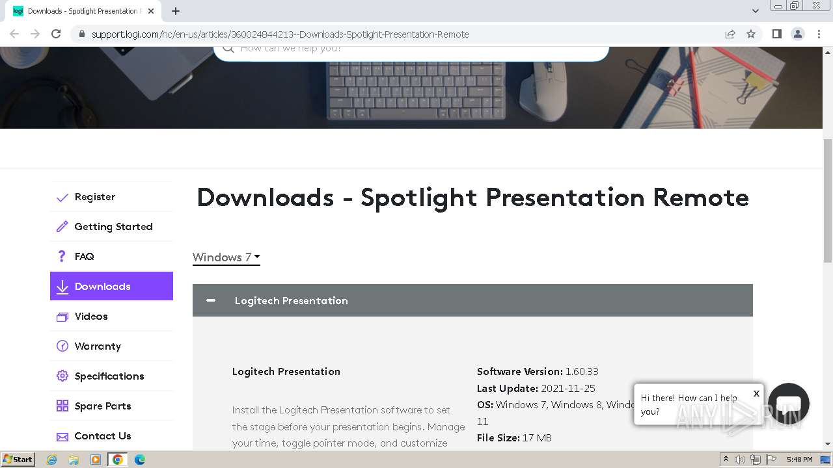Open a new browser tab
Screen dimensions: 833x468
(176, 11)
